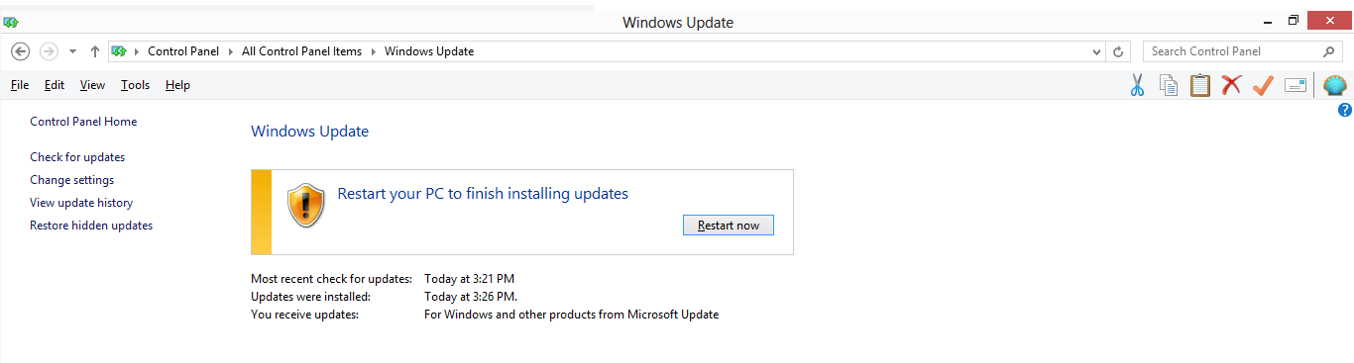
Task: Open the View menu
Action: pyautogui.click(x=92, y=85)
